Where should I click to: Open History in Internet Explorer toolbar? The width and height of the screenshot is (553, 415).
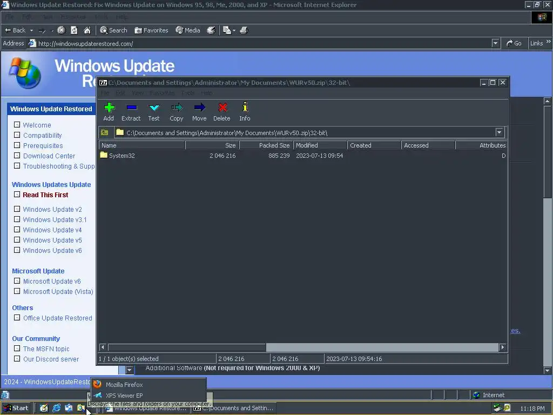211,30
